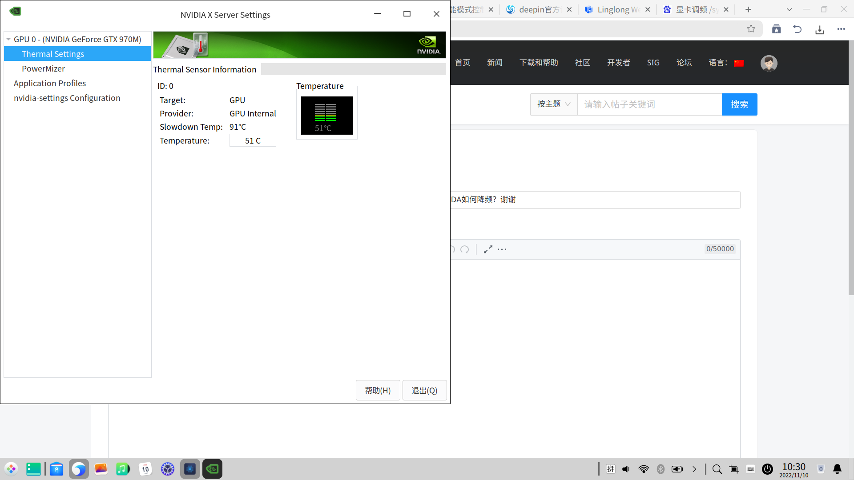Click the forum keyword search field
Screen dimensions: 854x480
point(649,104)
